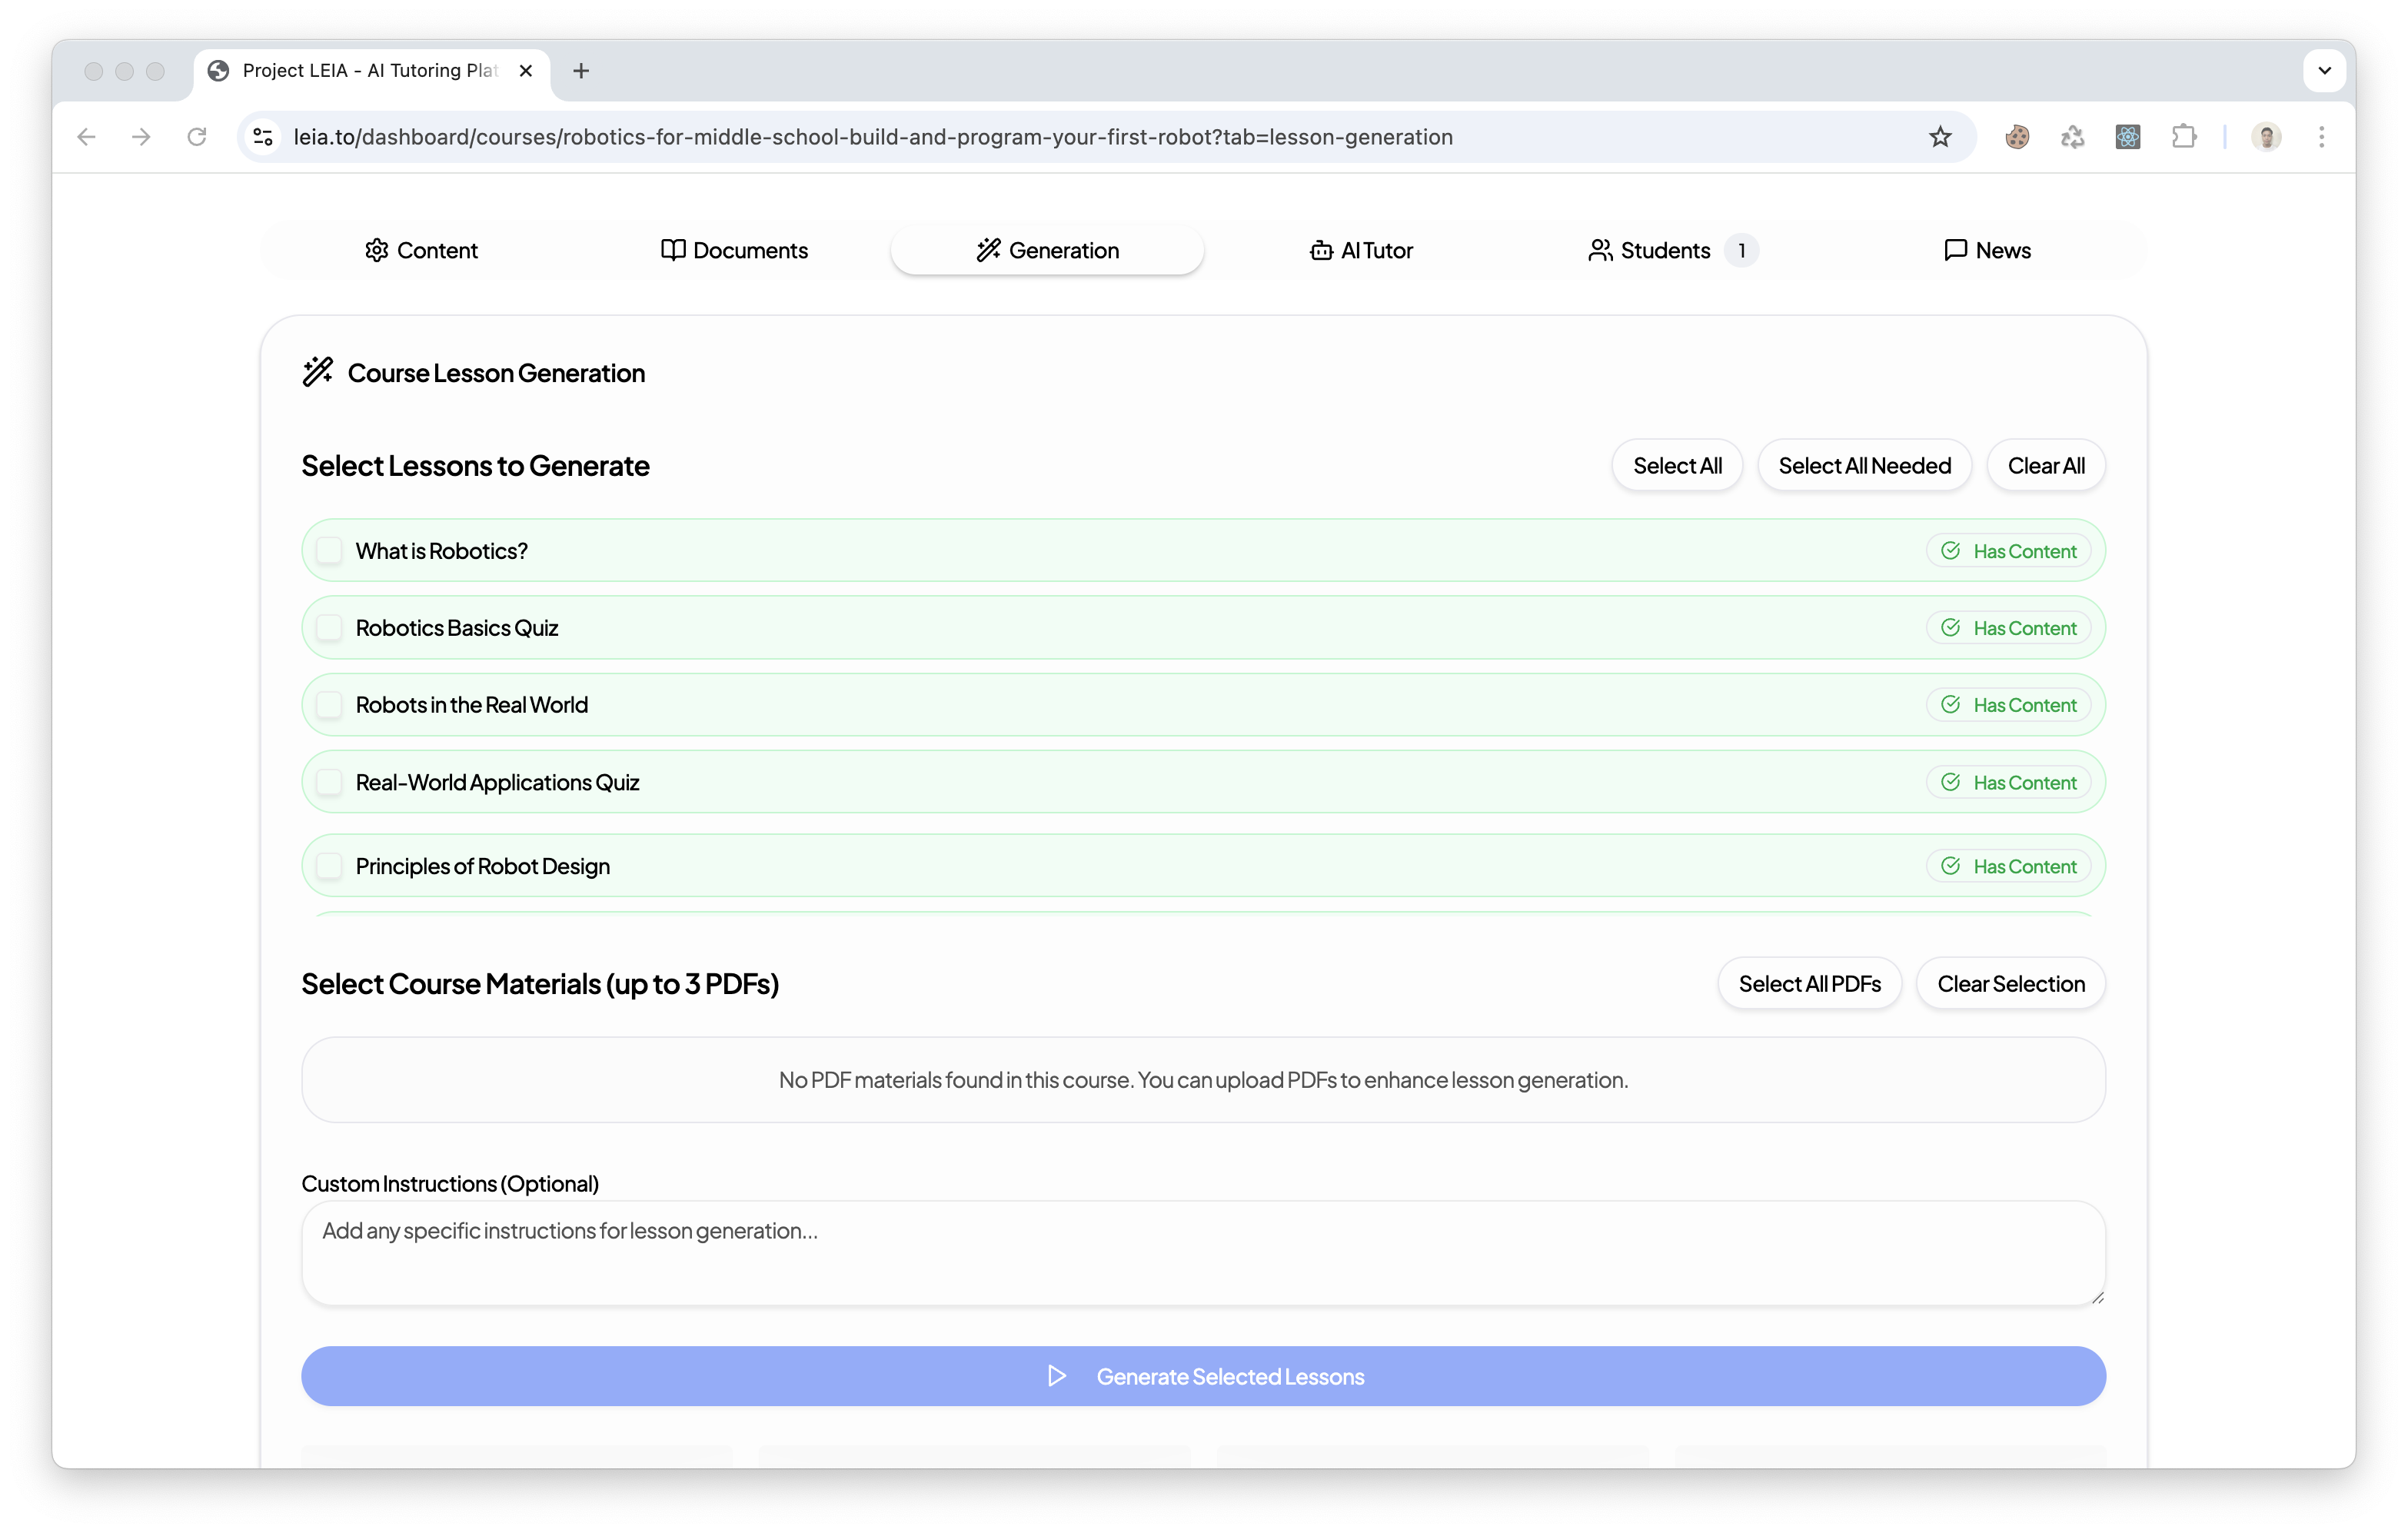This screenshot has height=1533, width=2408.
Task: Open the site information icon in the address bar
Action: pos(263,137)
